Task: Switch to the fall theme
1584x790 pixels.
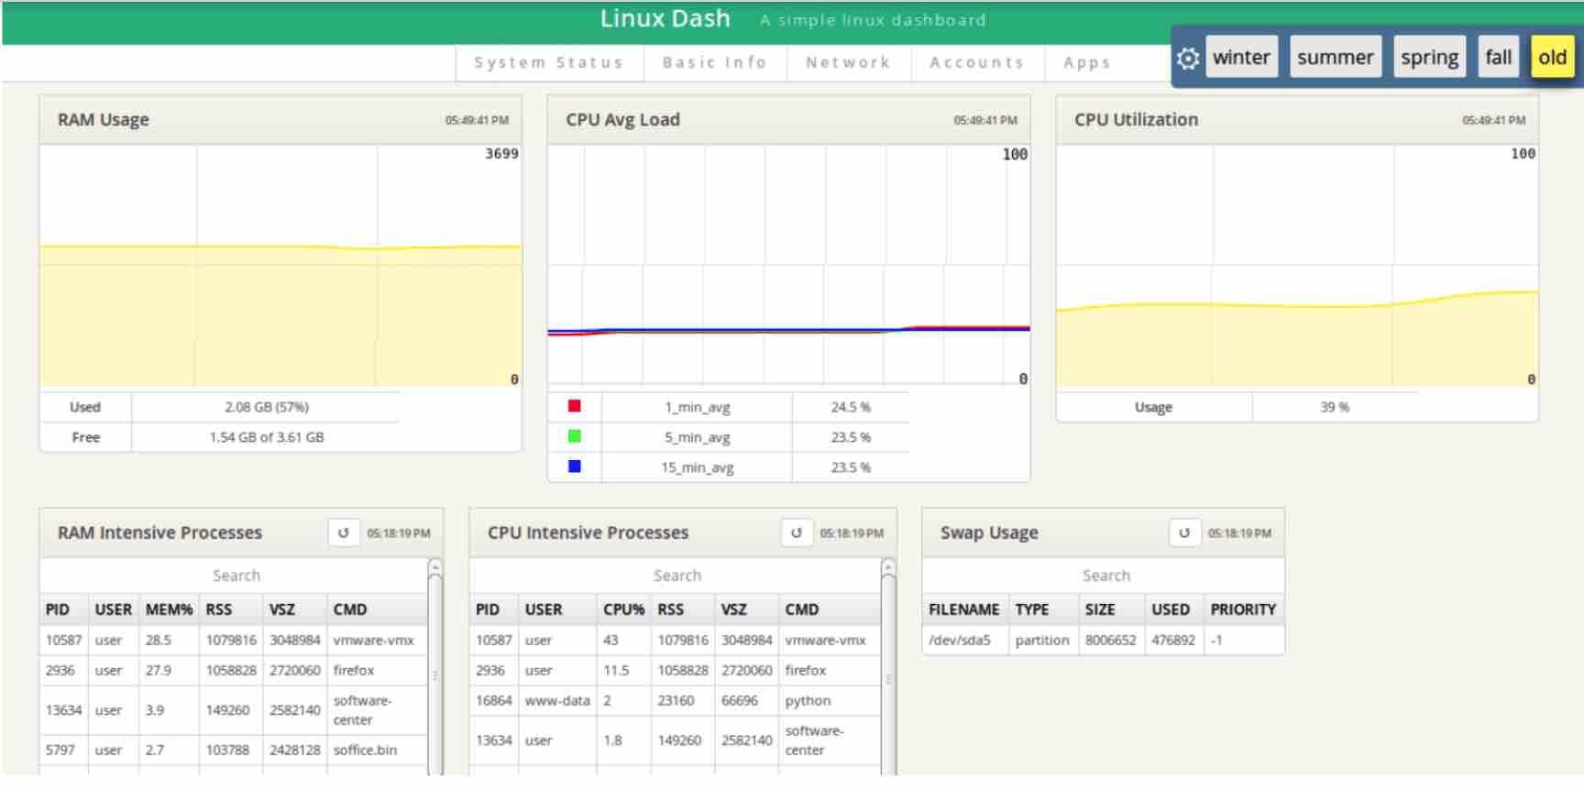Action: (x=1499, y=57)
